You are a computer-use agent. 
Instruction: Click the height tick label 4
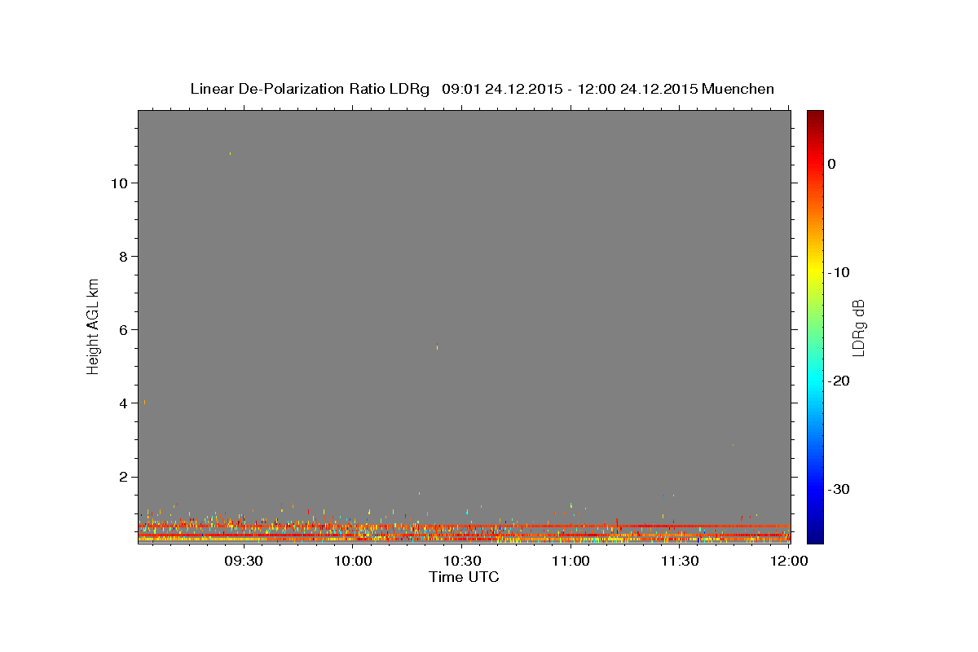click(x=121, y=403)
